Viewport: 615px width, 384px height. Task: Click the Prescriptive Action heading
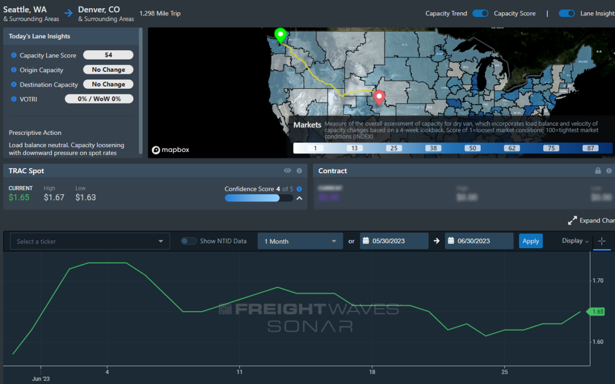click(x=35, y=133)
